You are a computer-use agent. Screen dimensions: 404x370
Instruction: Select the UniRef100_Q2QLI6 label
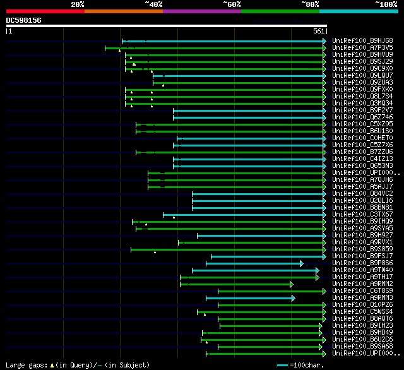pyautogui.click(x=362, y=201)
